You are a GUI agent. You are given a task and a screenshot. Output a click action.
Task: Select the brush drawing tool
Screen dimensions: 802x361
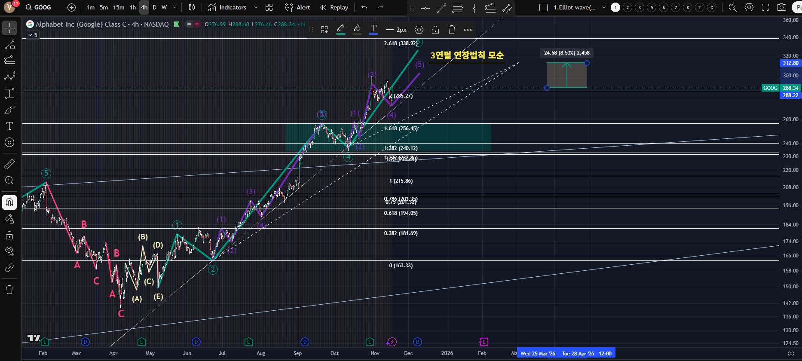pyautogui.click(x=9, y=110)
